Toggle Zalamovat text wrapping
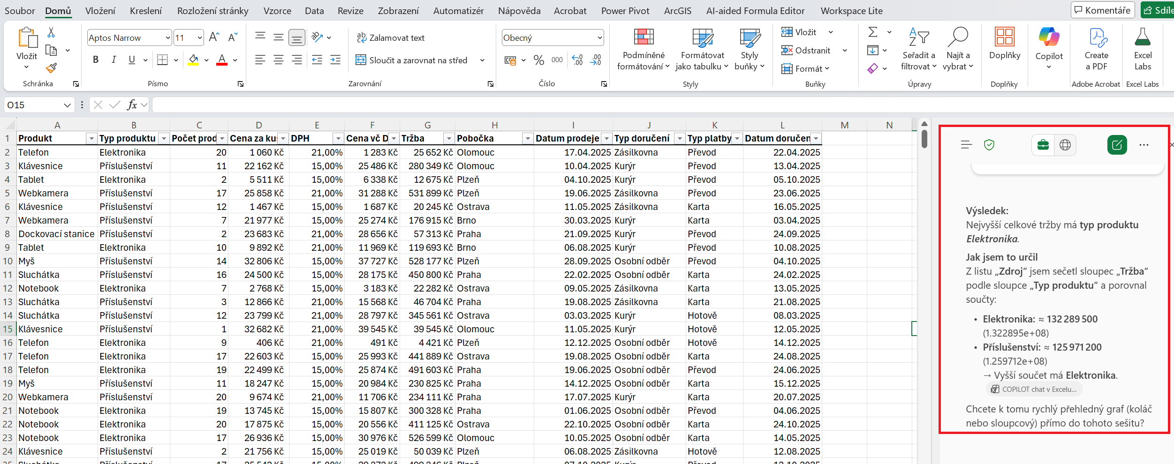 coord(390,37)
